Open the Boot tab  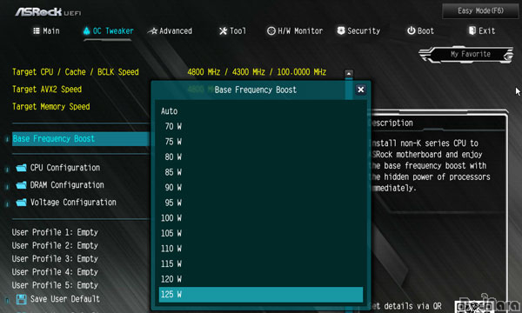(420, 31)
